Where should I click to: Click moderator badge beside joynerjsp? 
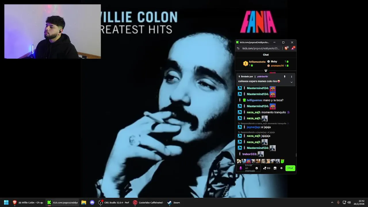coord(240,127)
